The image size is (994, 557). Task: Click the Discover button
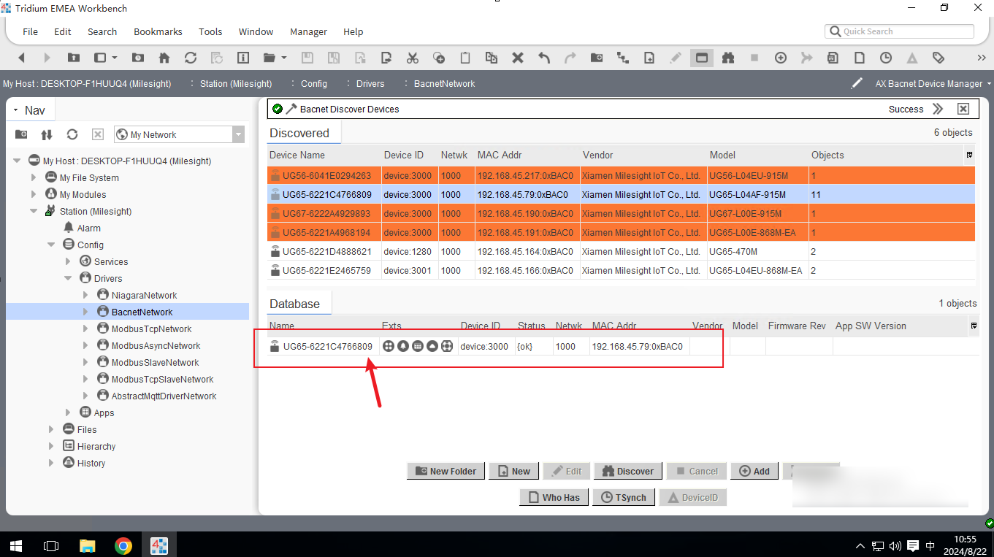click(x=628, y=471)
